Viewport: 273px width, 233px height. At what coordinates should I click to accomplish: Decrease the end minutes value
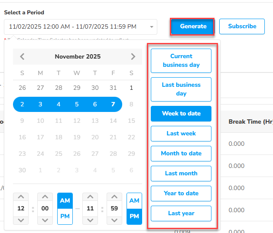point(114,220)
